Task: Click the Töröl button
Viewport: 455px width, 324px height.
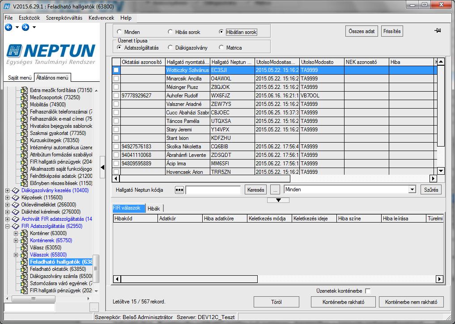Action: [x=276, y=302]
